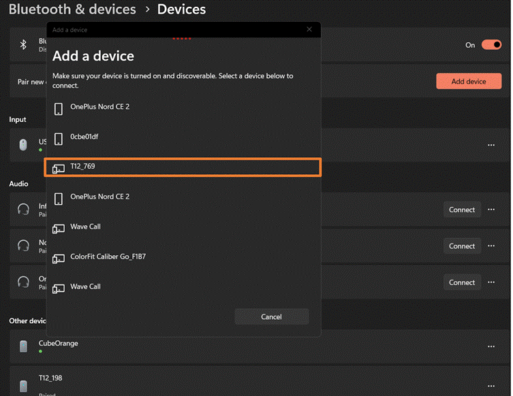The width and height of the screenshot is (513, 396).
Task: Connect the first device under Audio
Action: tap(461, 210)
